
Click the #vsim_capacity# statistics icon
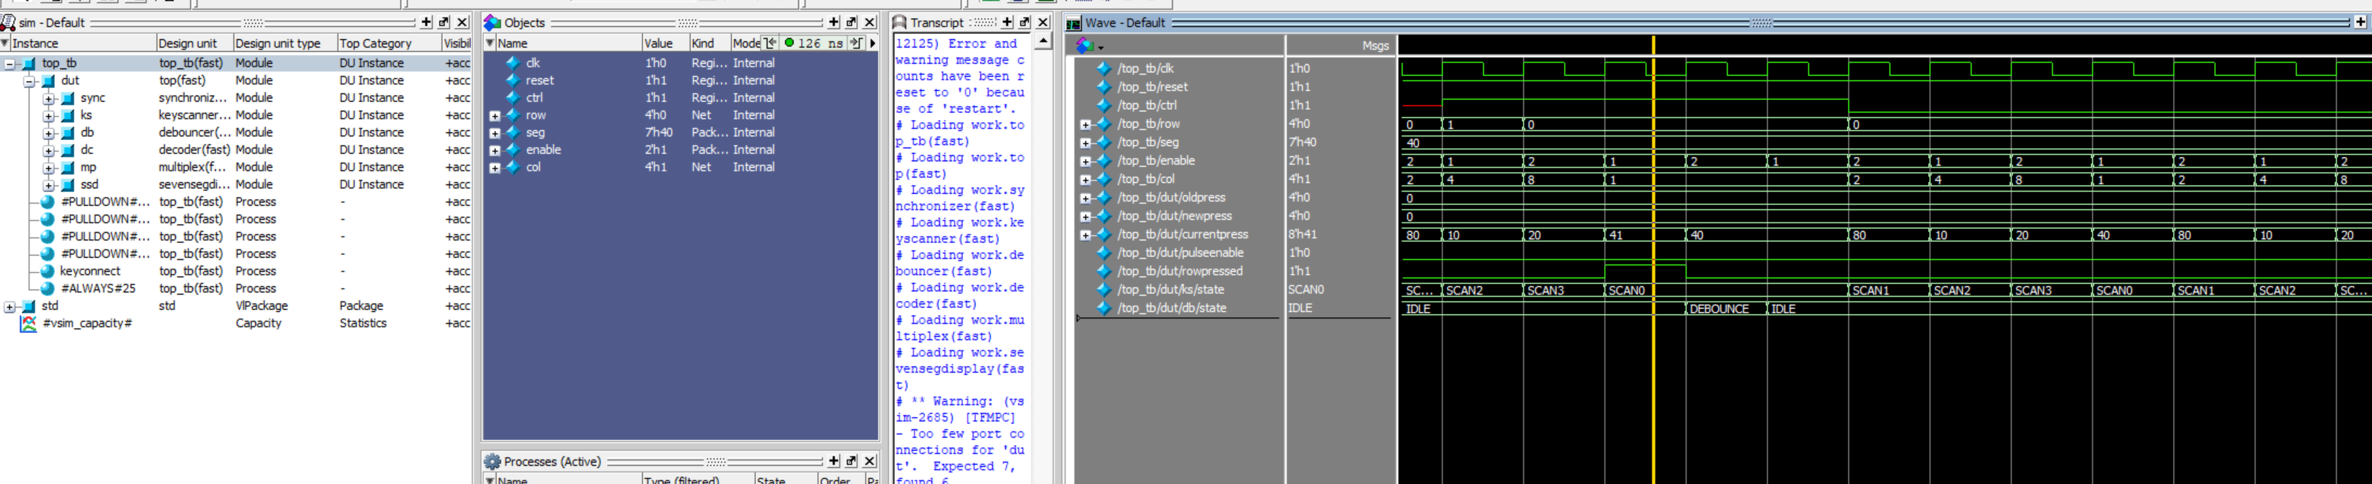pyautogui.click(x=29, y=323)
